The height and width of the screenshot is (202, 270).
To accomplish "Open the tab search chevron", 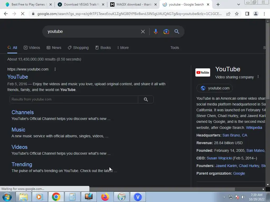I will pyautogui.click(x=238, y=4).
